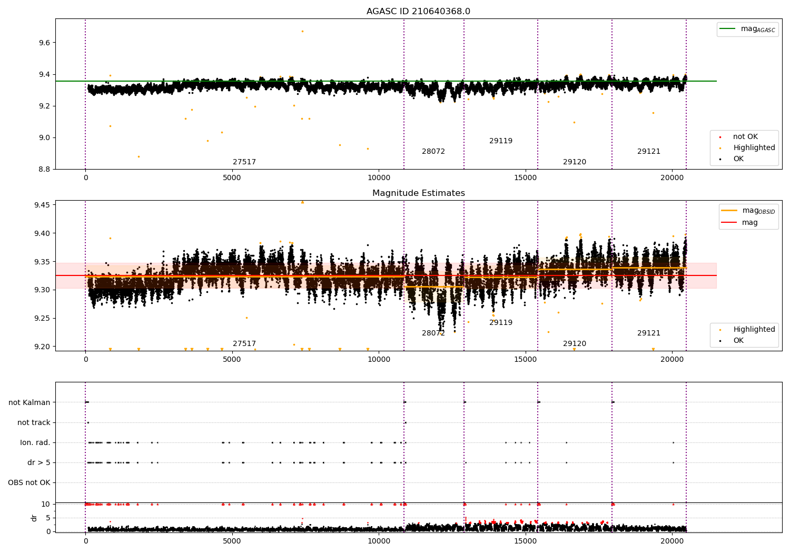
Task: Click the 20000 x-tick under the middle plot
Action: click(x=672, y=360)
